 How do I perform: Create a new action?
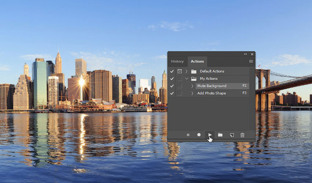232,135
